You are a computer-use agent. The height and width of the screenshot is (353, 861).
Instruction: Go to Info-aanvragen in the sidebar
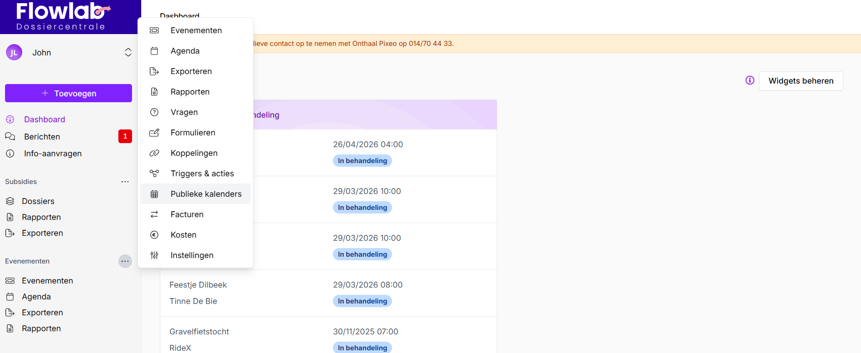pos(53,154)
